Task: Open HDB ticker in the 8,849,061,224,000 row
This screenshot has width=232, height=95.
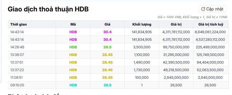Action: point(73,32)
